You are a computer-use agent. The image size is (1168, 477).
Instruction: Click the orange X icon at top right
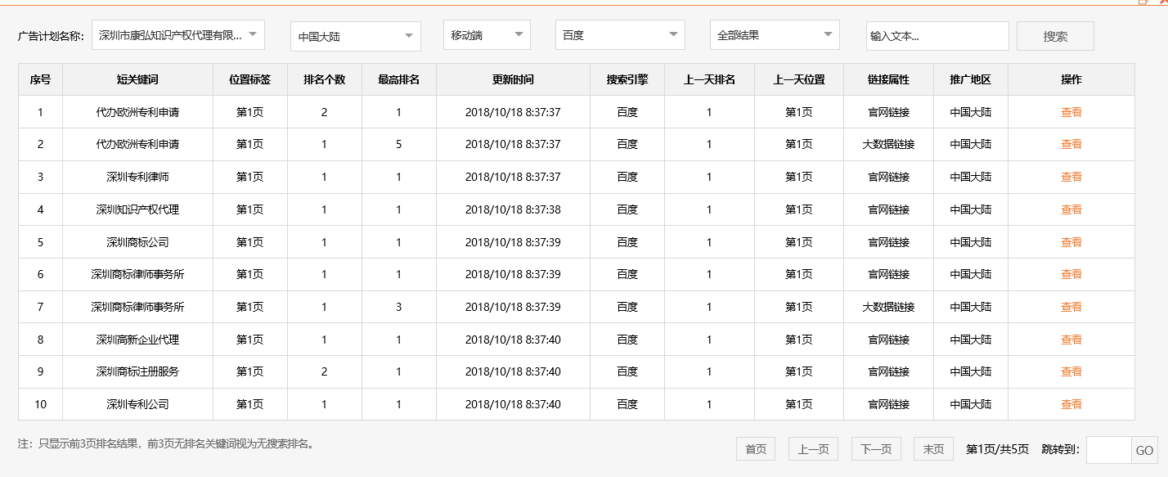(1163, 2)
